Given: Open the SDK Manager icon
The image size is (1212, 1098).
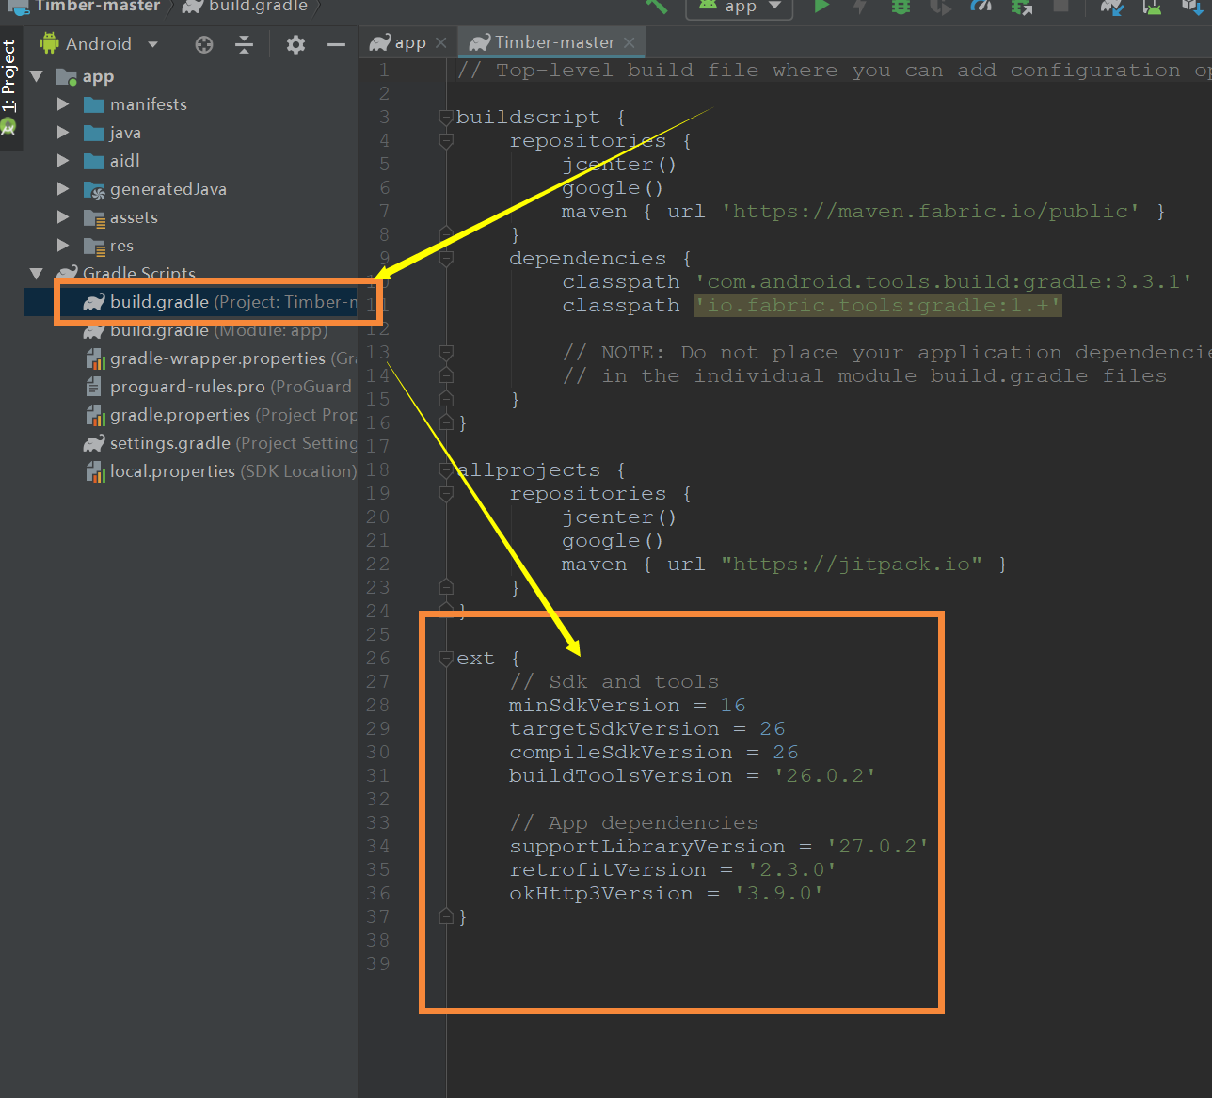Looking at the screenshot, I should (1191, 7).
